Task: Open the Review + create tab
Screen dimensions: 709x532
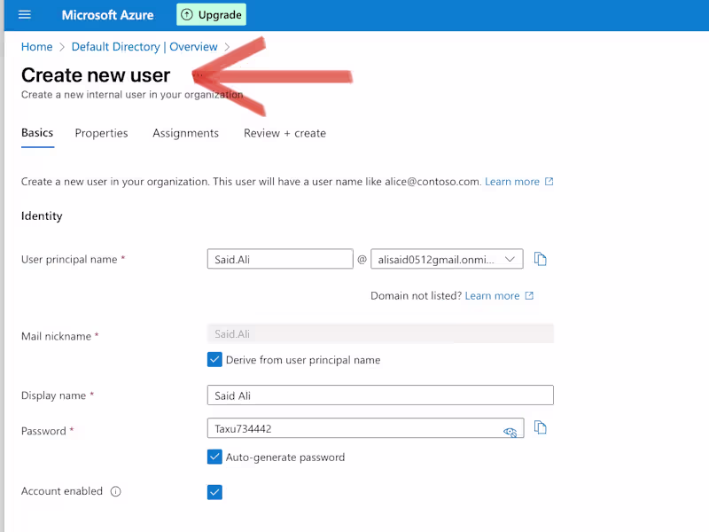Action: (284, 133)
